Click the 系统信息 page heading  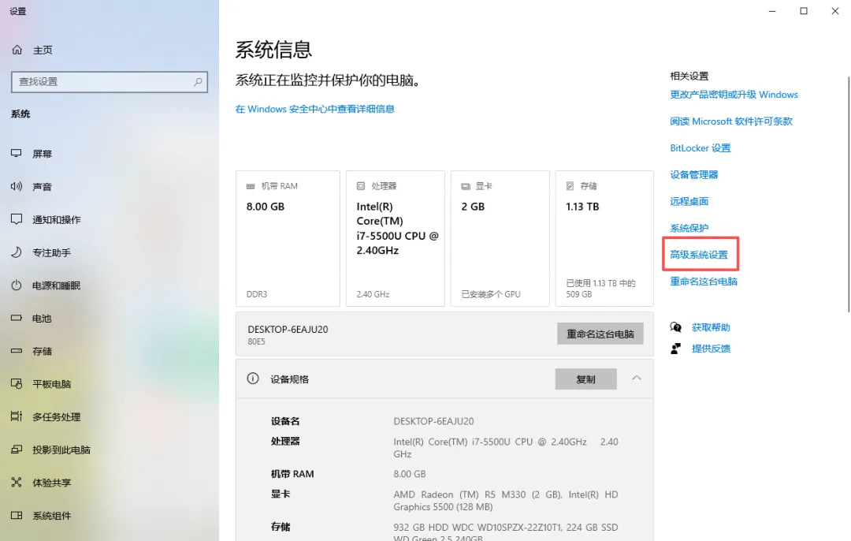point(273,50)
